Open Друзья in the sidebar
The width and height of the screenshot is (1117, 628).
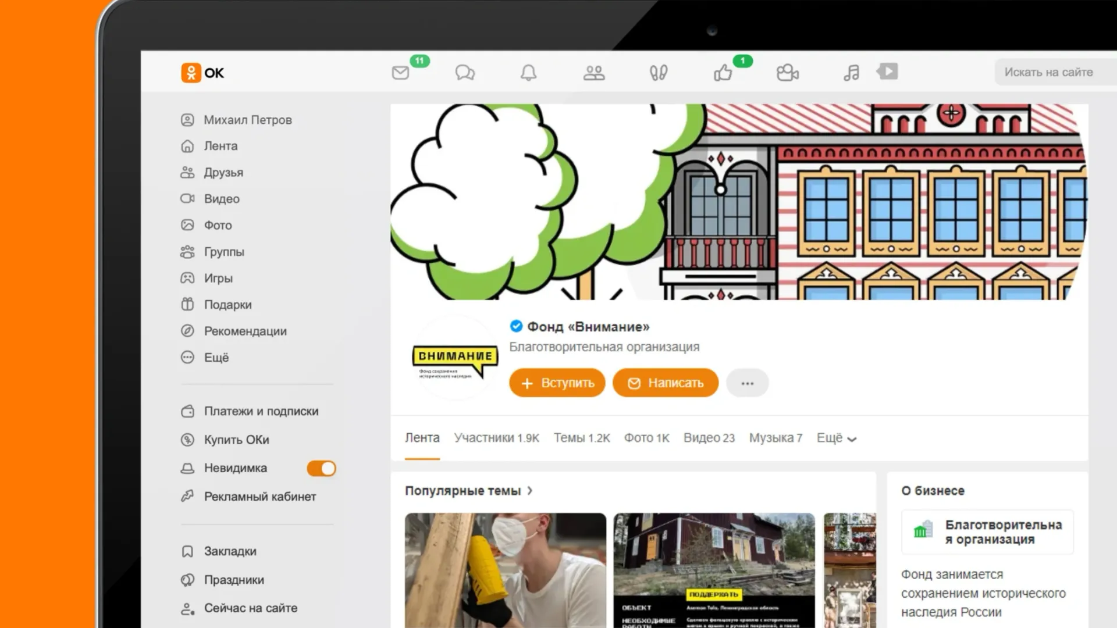tap(212, 173)
